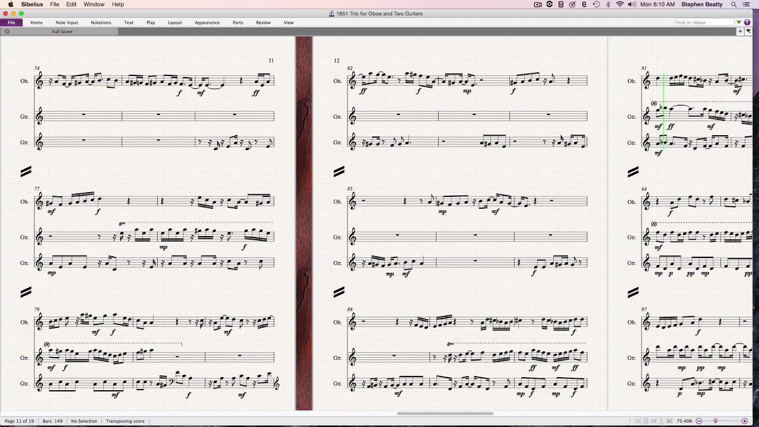Click the zoom in plus button

[745, 420]
